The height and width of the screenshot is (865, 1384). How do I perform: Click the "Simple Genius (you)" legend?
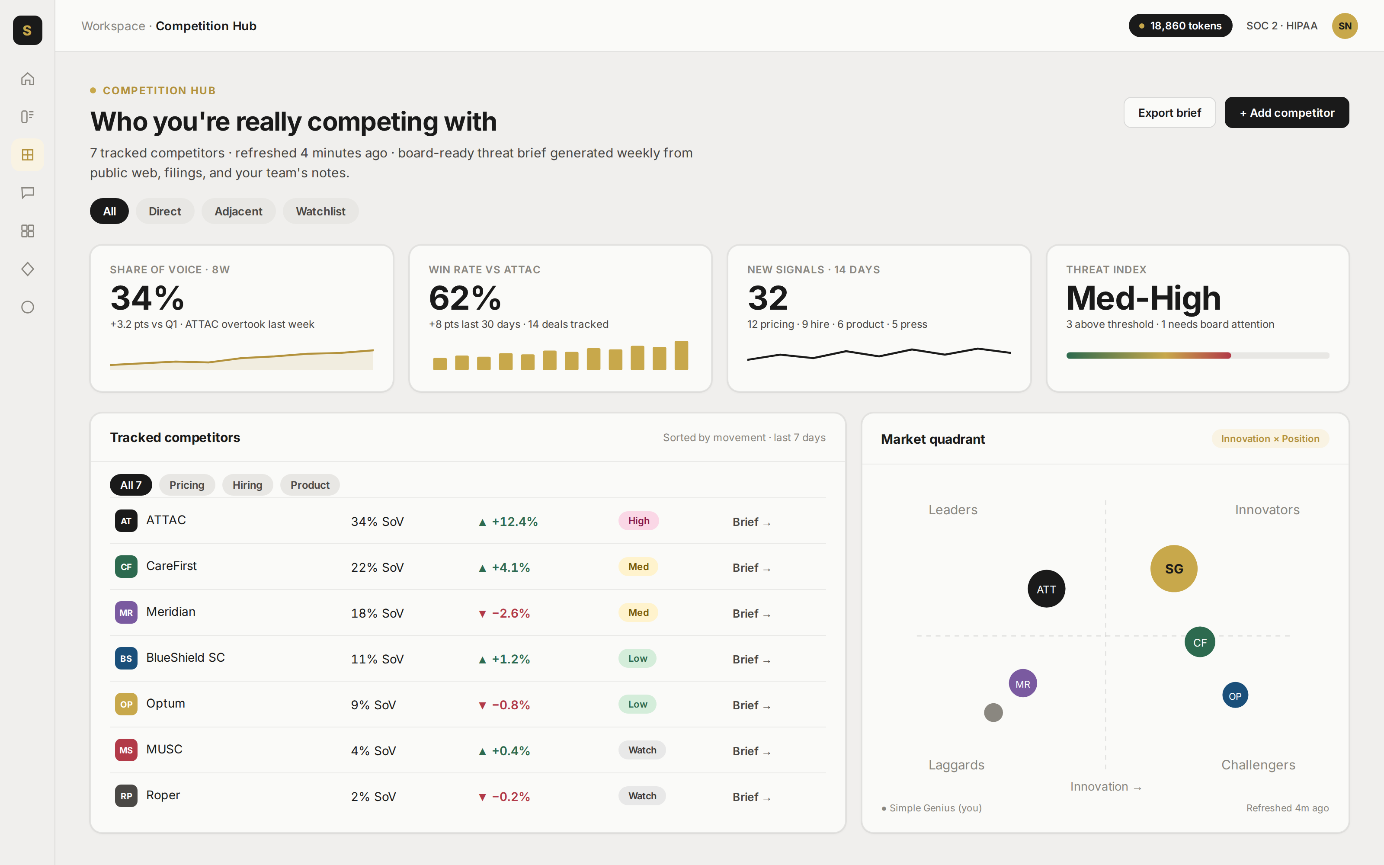(931, 808)
